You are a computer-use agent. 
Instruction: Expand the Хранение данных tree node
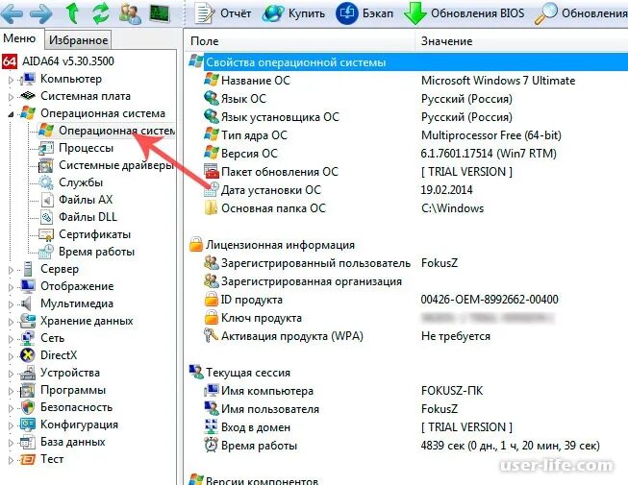tap(11, 322)
